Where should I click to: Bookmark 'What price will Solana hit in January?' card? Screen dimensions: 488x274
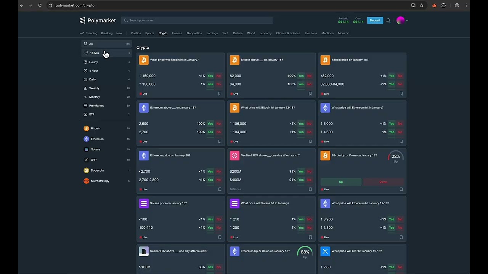point(310,237)
